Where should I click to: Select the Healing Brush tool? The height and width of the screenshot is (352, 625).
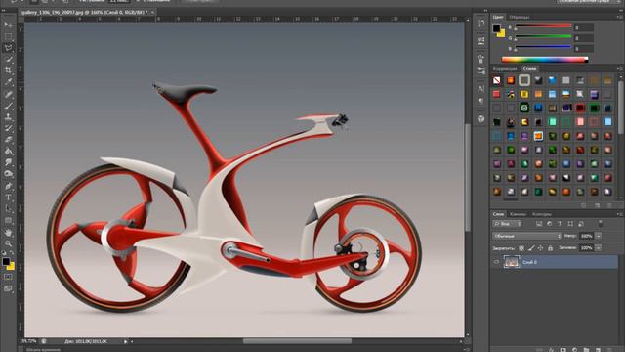(8, 94)
